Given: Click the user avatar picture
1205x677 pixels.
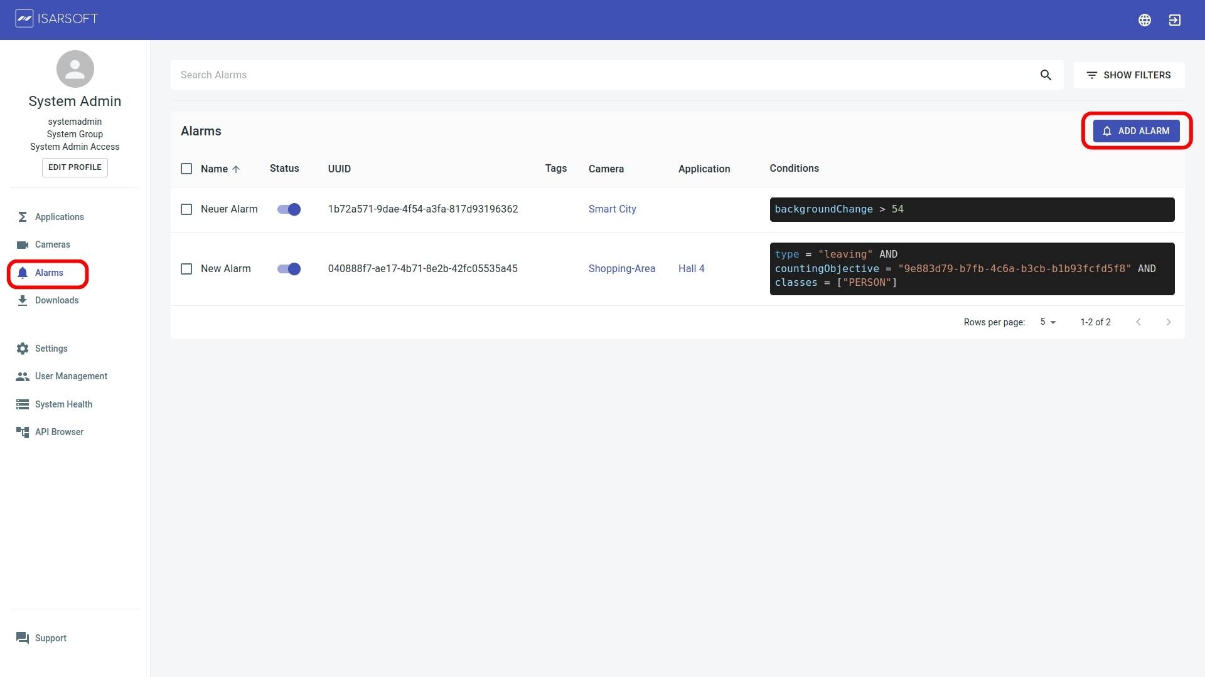Looking at the screenshot, I should click(x=75, y=69).
